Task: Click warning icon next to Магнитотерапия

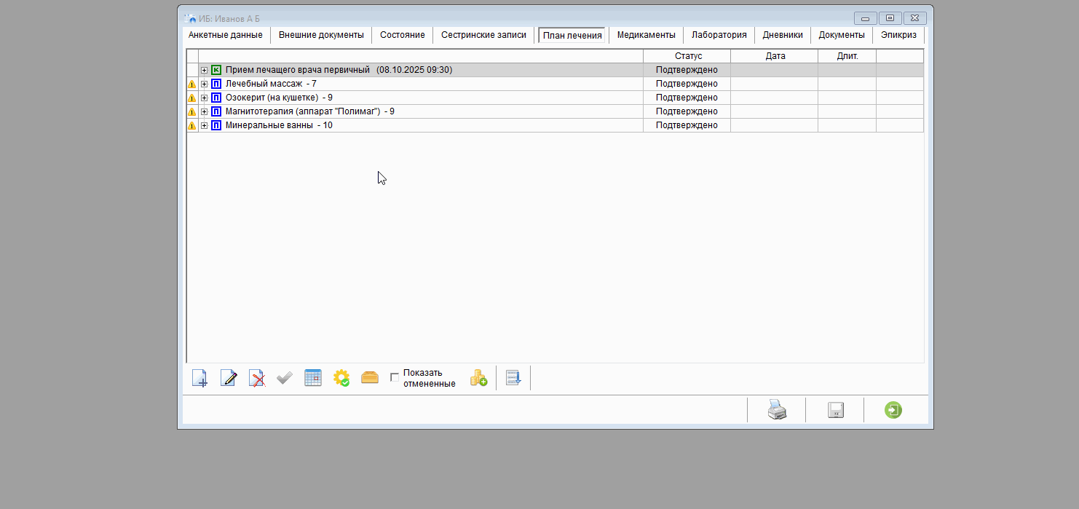Action: coord(192,111)
